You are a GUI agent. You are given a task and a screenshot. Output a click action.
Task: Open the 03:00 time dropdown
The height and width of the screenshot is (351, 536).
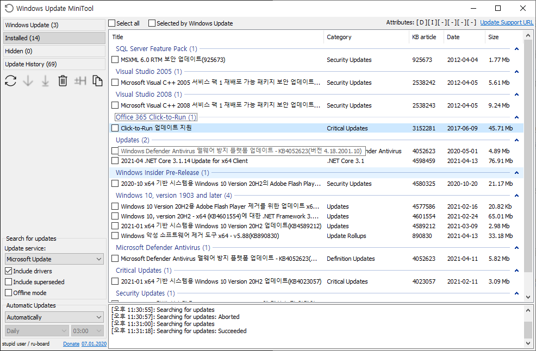(x=88, y=331)
